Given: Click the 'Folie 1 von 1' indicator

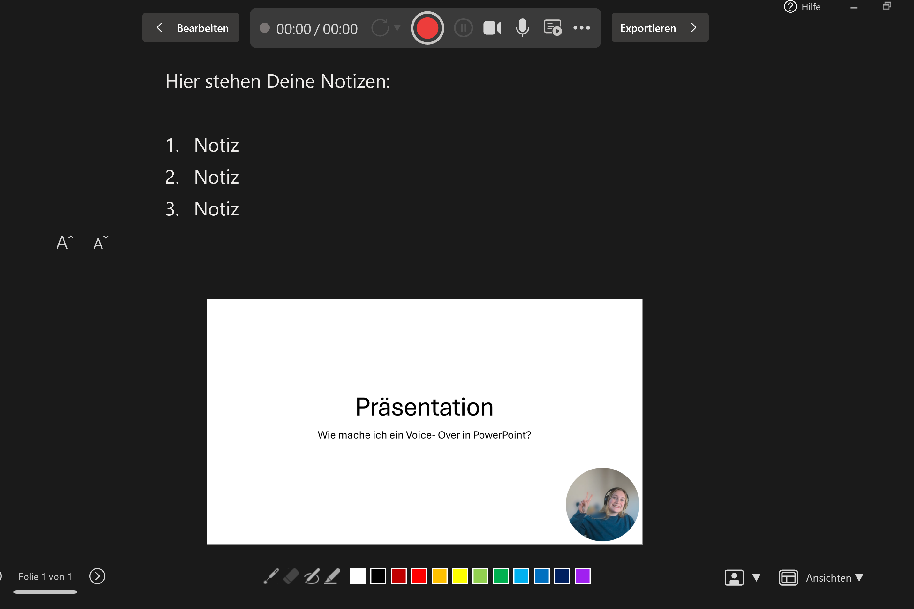Looking at the screenshot, I should pyautogui.click(x=45, y=576).
